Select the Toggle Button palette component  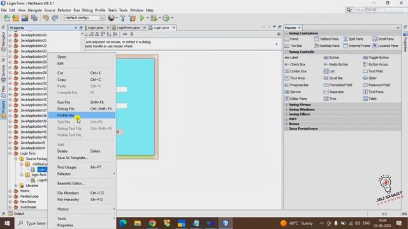tap(376, 57)
